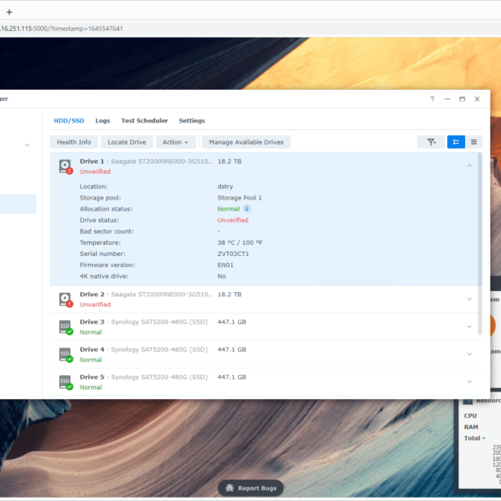Click red Unverified drive status value
This screenshot has width=501, height=501.
click(233, 220)
